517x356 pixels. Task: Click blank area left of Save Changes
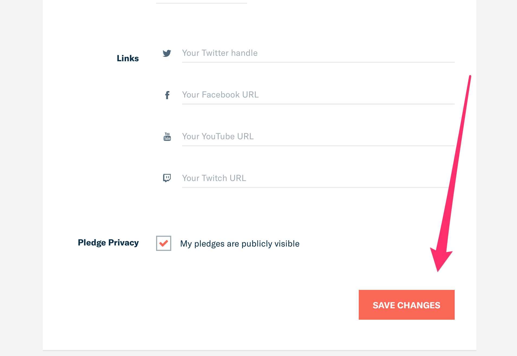point(244,305)
